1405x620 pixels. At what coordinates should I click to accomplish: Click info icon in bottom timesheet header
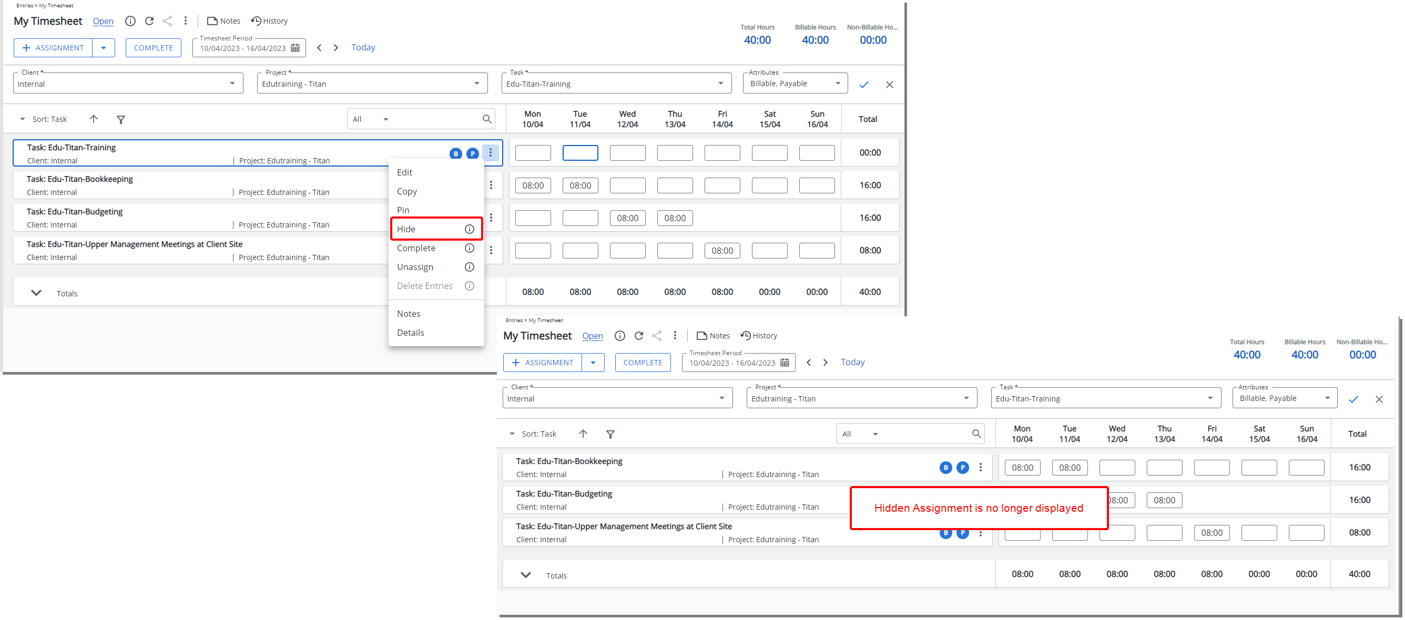(x=619, y=336)
